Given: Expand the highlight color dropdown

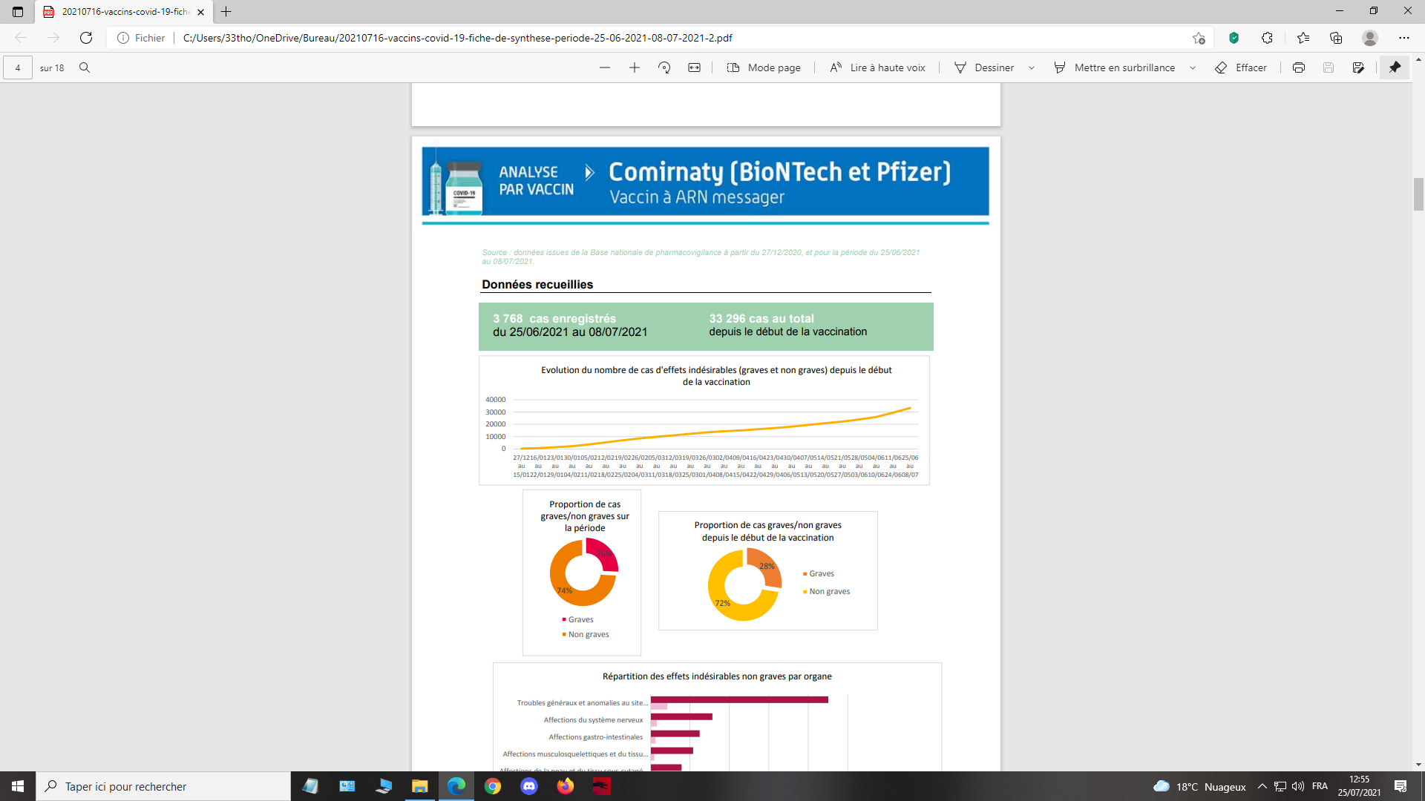Looking at the screenshot, I should coord(1193,67).
